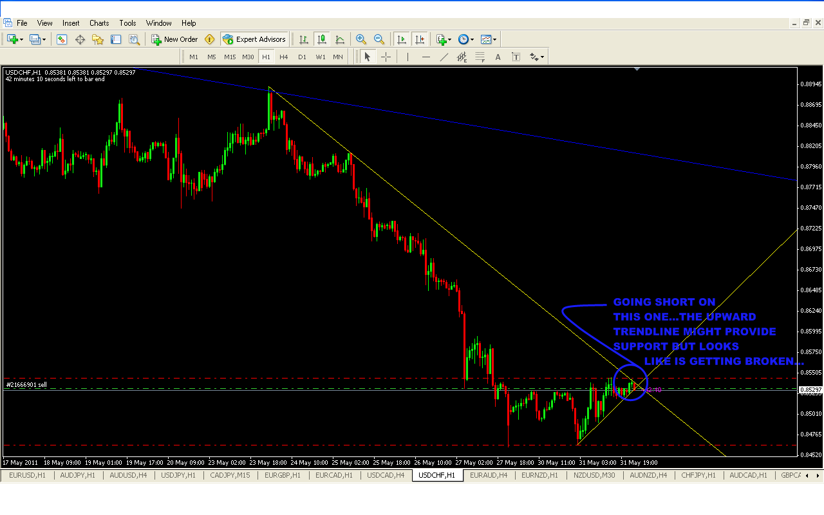This screenshot has height=515, width=824.
Task: Toggle the chart Auto Scroll button
Action: click(x=402, y=39)
